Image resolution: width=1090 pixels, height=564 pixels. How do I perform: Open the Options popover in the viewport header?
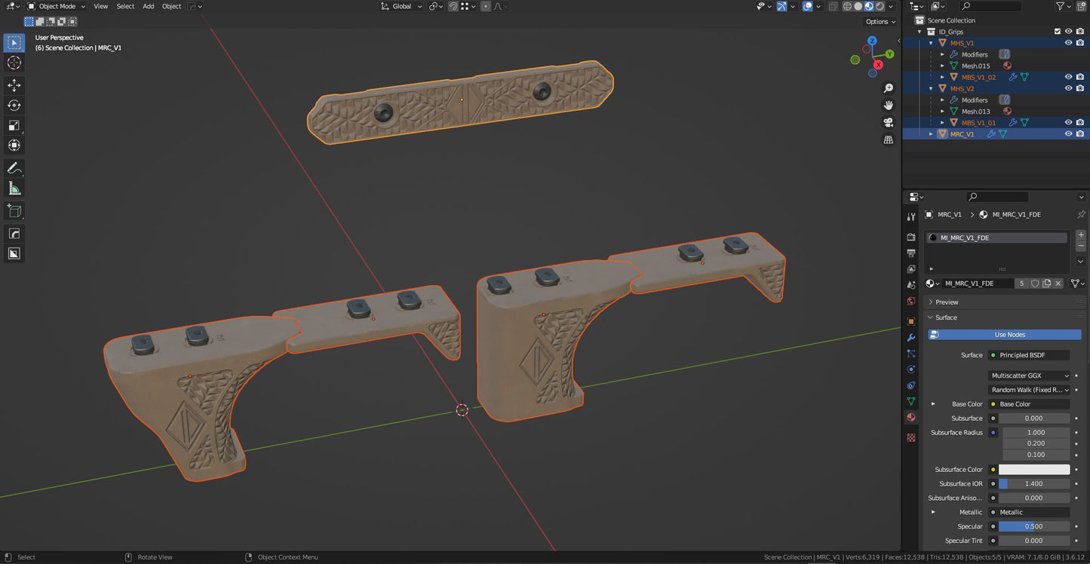coord(879,21)
